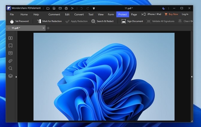
Task: Open the page thumbnails panel icon
Action: click(x=10, y=38)
